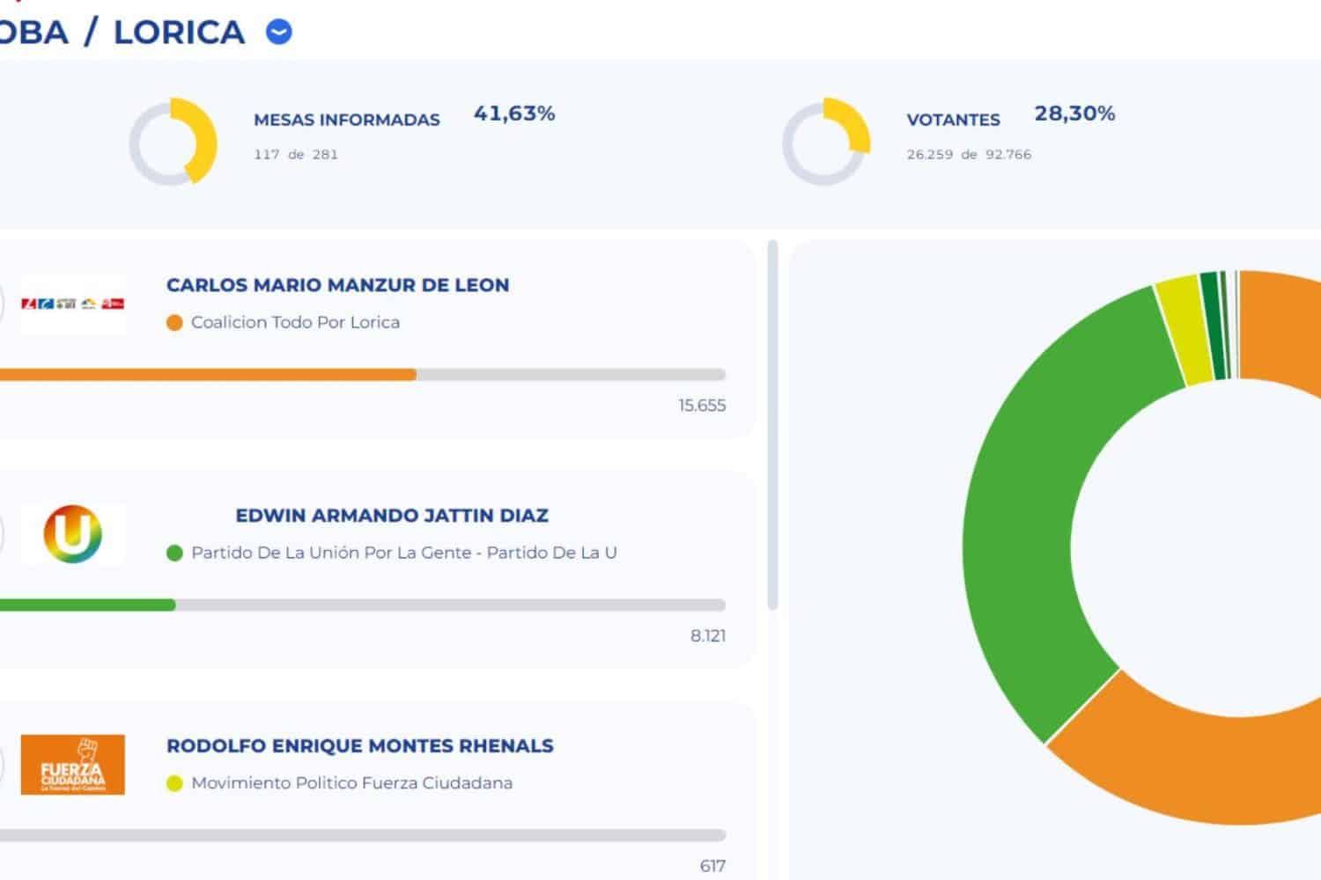The height and width of the screenshot is (880, 1321).
Task: Select candidate Edwin Armando Jattin Diaz
Action: pyautogui.click(x=392, y=516)
